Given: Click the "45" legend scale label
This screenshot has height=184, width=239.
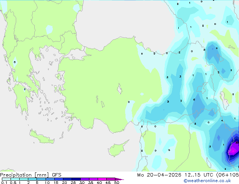Looking at the screenshot, I should pyautogui.click(x=108, y=182).
